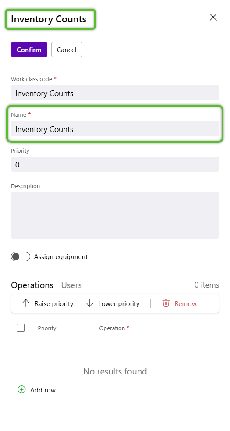Close the Inventory Counts panel
This screenshot has width=230, height=431.
point(213,17)
